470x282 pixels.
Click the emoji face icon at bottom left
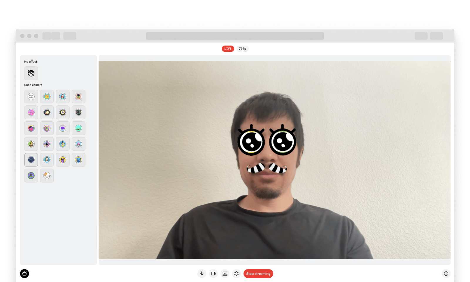coord(25,273)
